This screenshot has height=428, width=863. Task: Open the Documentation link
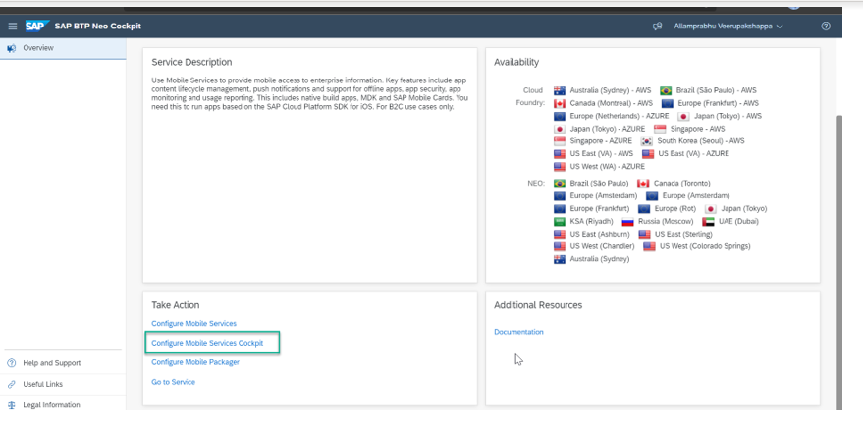pyautogui.click(x=518, y=332)
